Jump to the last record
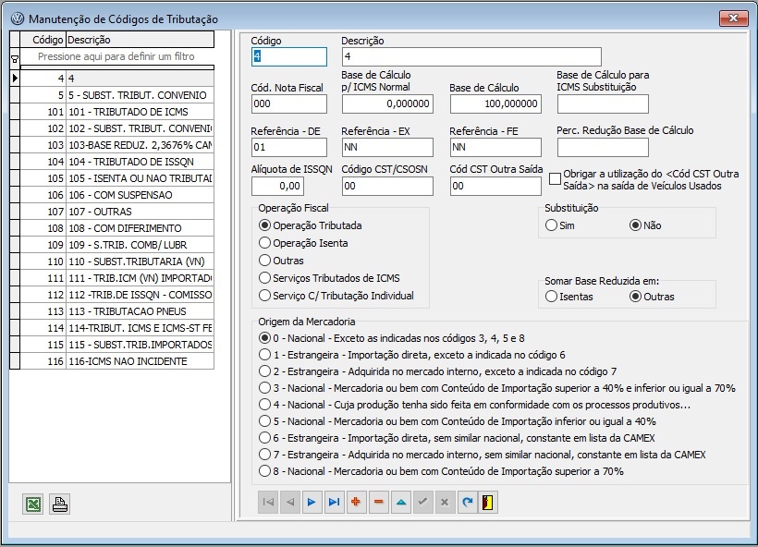This screenshot has width=758, height=547. [x=334, y=503]
